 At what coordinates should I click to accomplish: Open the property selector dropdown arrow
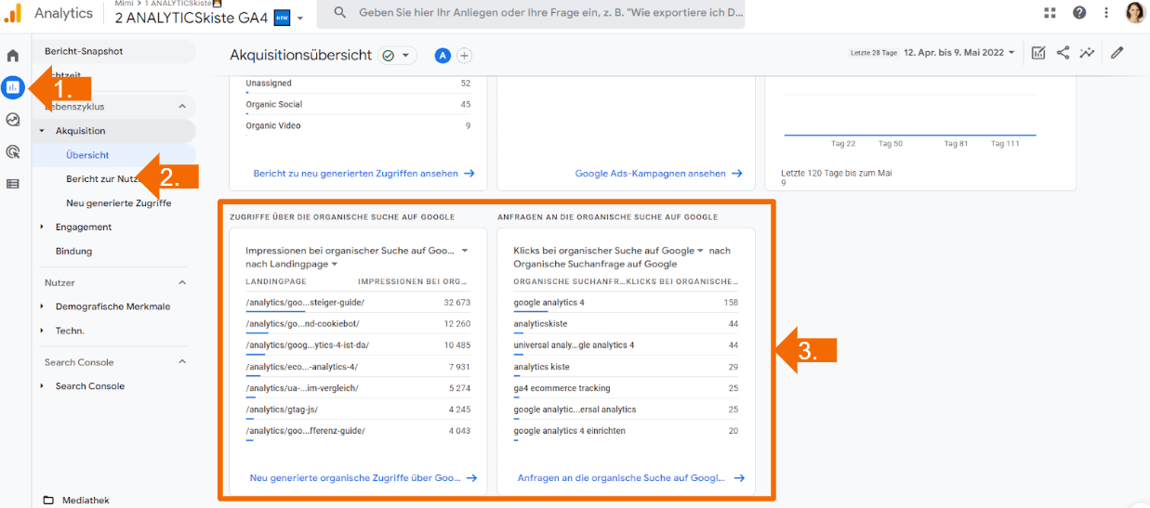tap(300, 18)
